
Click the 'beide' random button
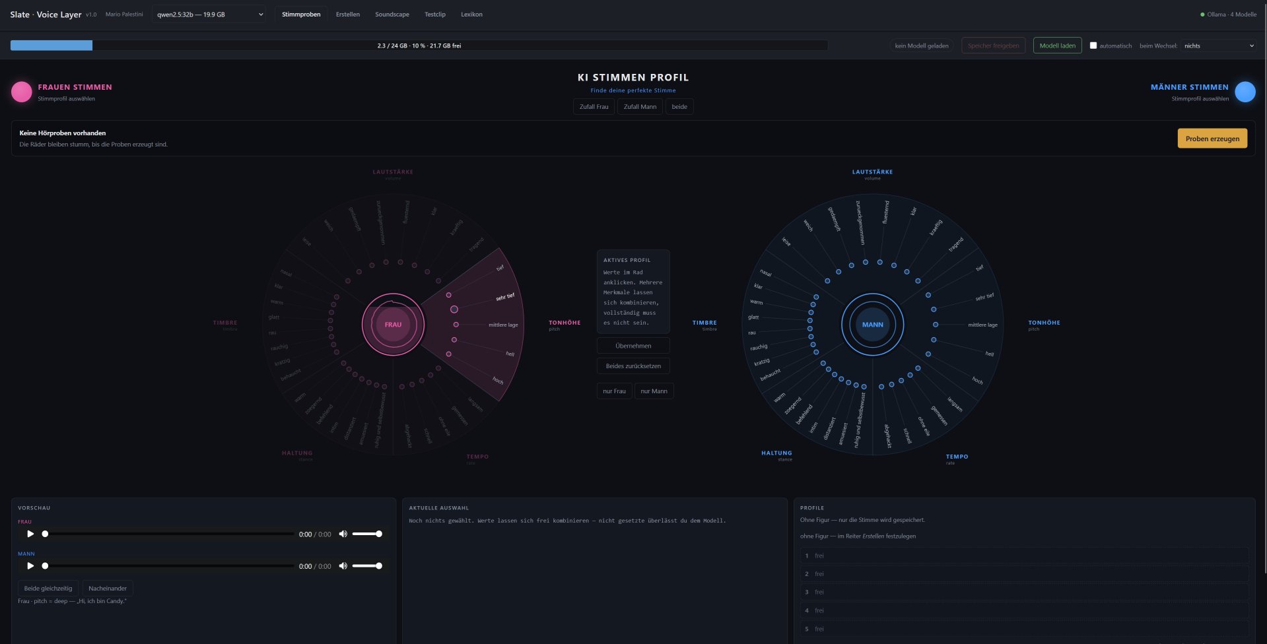point(679,107)
